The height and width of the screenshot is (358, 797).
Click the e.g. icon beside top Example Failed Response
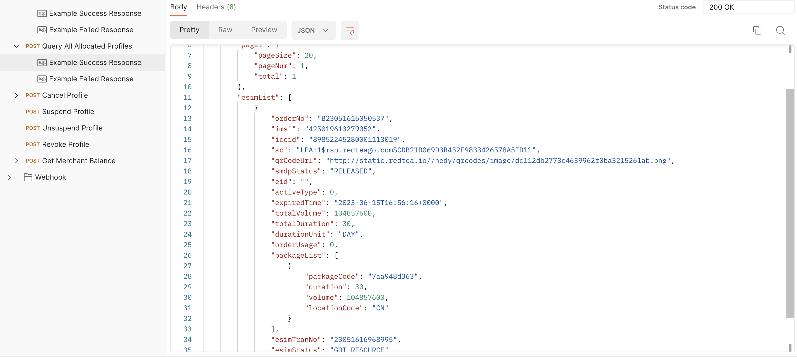pos(42,30)
